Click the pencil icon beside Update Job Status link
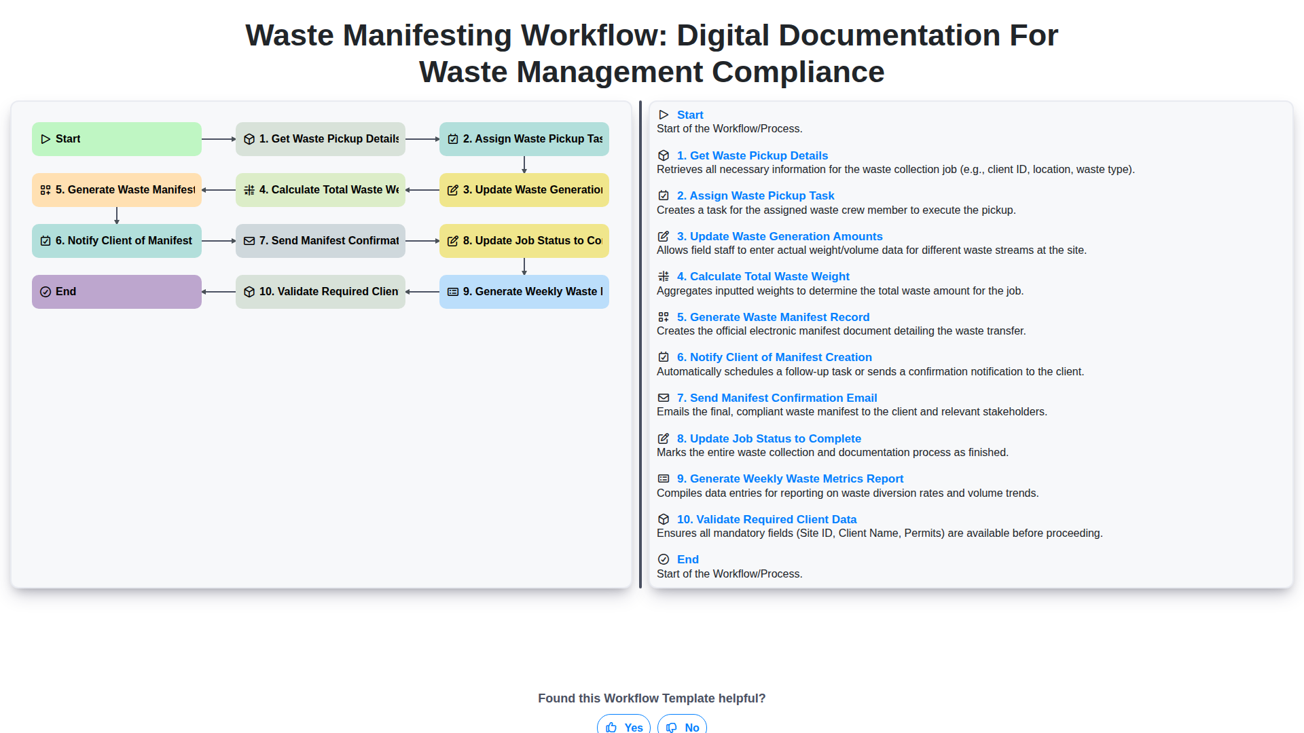The height and width of the screenshot is (733, 1304). click(664, 439)
